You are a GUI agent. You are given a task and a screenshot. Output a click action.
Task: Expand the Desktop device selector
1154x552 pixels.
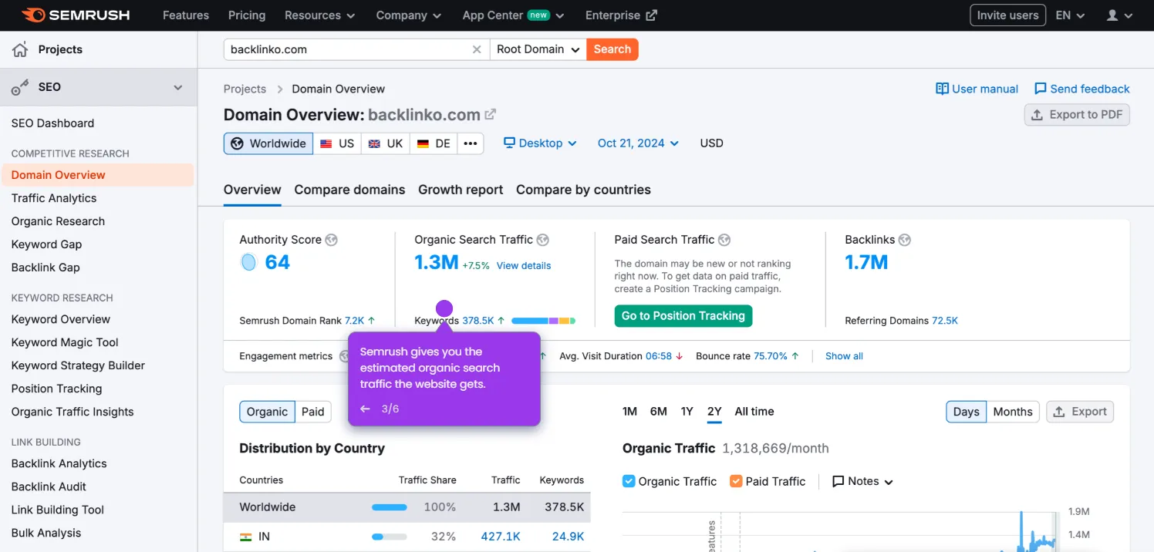click(540, 143)
